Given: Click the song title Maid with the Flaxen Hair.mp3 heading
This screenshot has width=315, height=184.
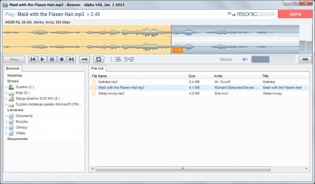Looking at the screenshot, I should (51, 14).
